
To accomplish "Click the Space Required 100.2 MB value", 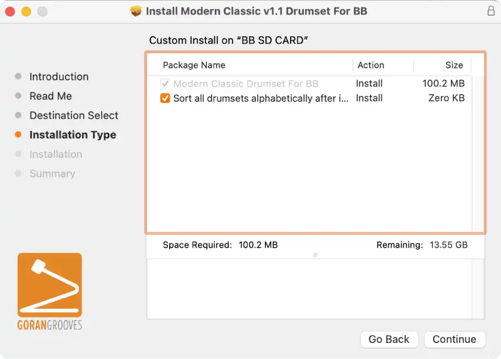I will click(x=258, y=245).
